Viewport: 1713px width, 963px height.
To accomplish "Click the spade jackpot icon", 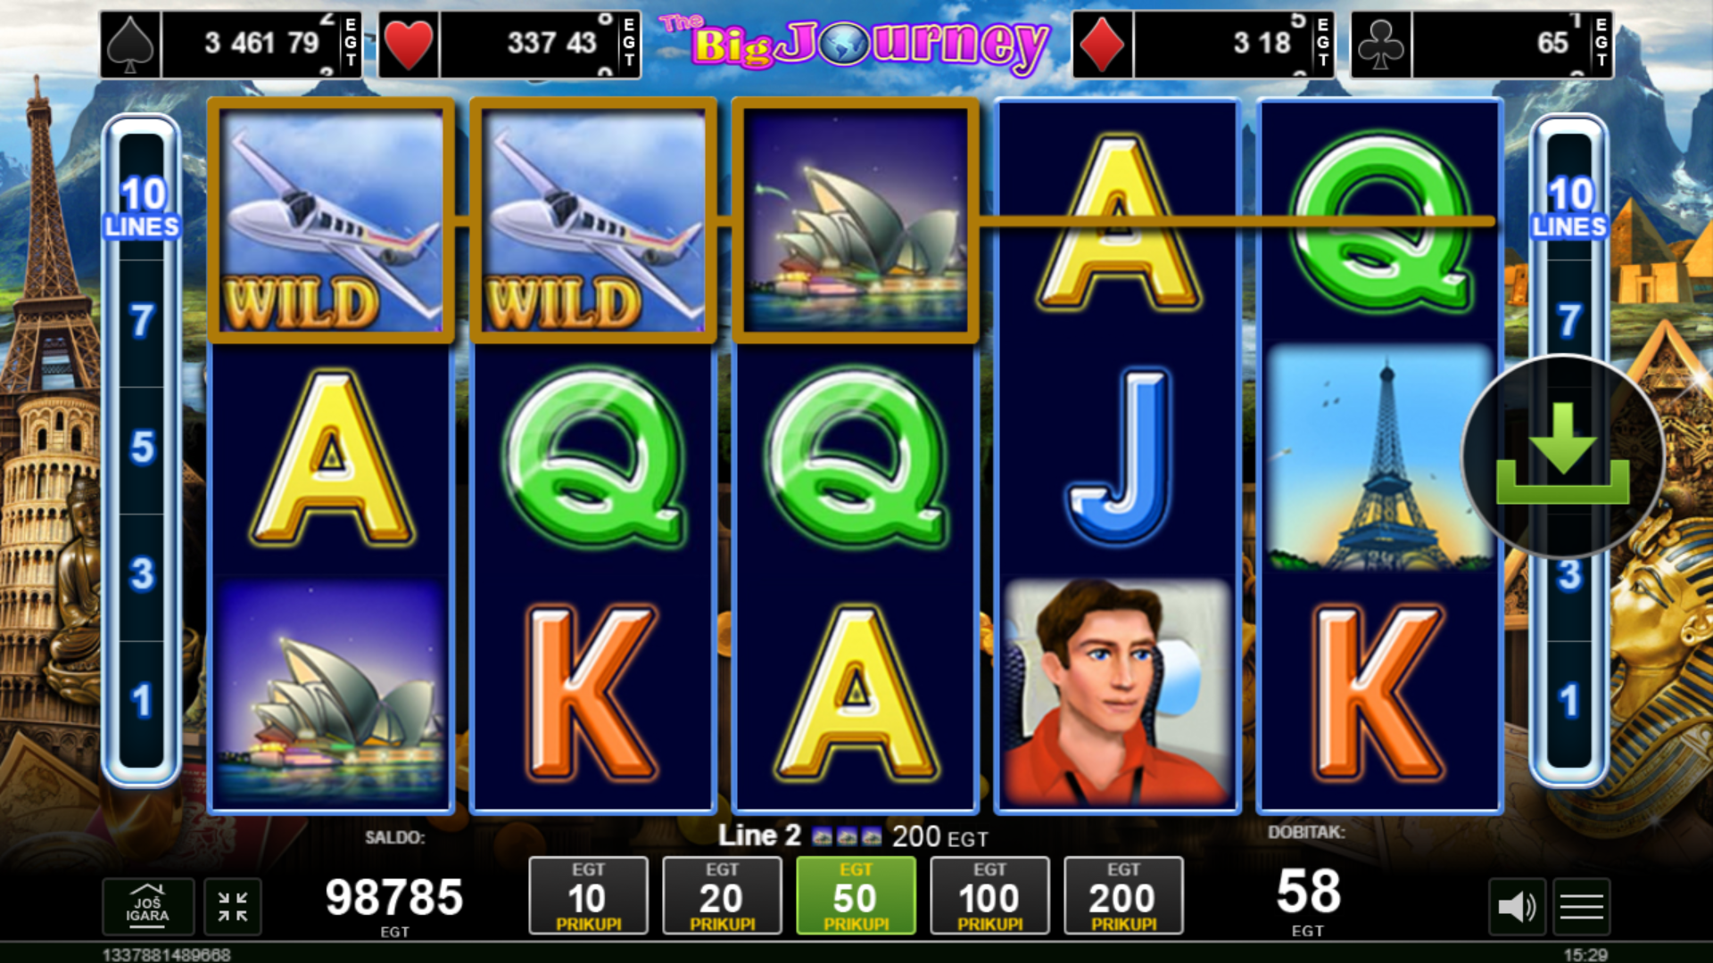I will point(130,45).
